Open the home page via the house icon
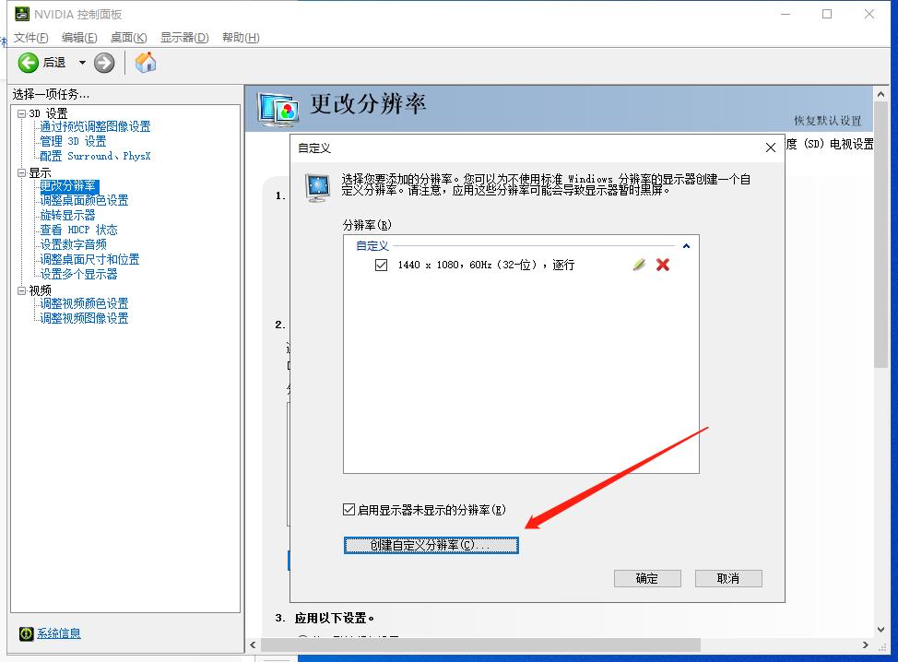898x662 pixels. (144, 63)
